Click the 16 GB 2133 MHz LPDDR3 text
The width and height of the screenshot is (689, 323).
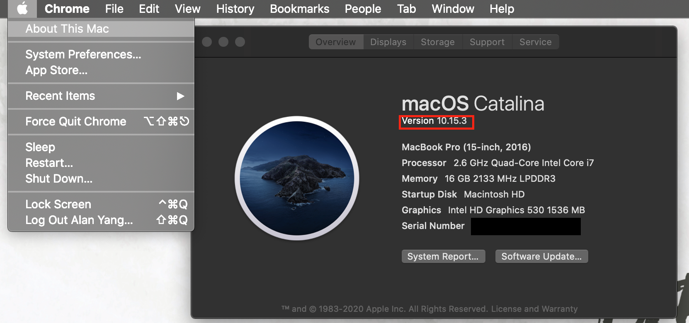pyautogui.click(x=500, y=178)
